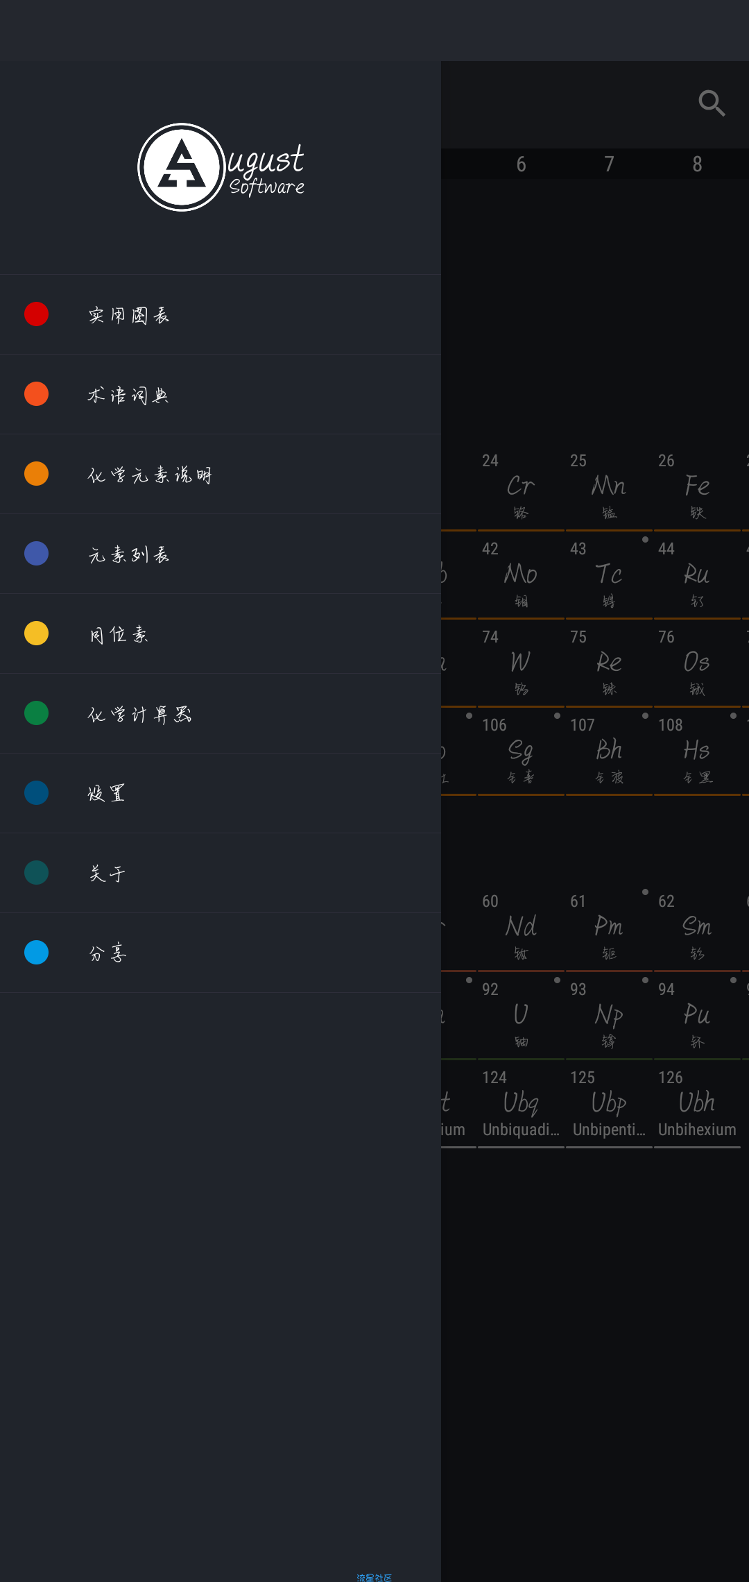
Task: Click the green dot beside 化学计算器
Action: [x=36, y=713]
